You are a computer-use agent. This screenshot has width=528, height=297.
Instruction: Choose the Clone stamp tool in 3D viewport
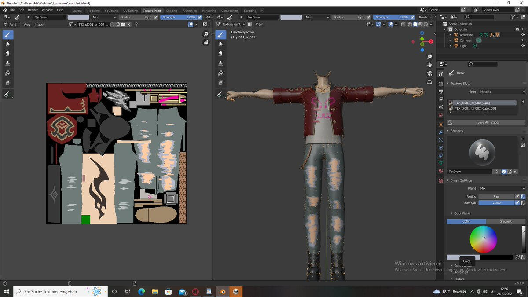pos(221,63)
